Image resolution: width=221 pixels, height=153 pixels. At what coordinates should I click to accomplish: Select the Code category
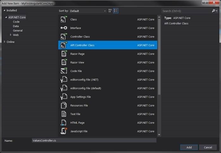pyautogui.click(x=16, y=22)
